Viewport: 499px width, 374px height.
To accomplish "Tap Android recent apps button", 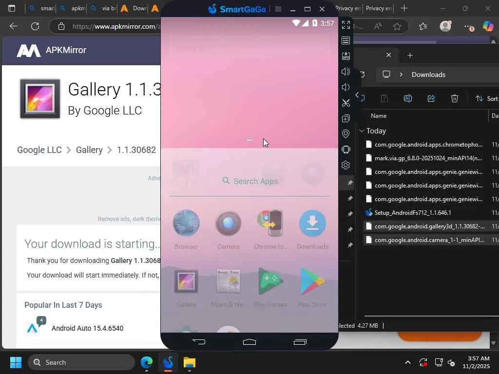I will point(300,342).
